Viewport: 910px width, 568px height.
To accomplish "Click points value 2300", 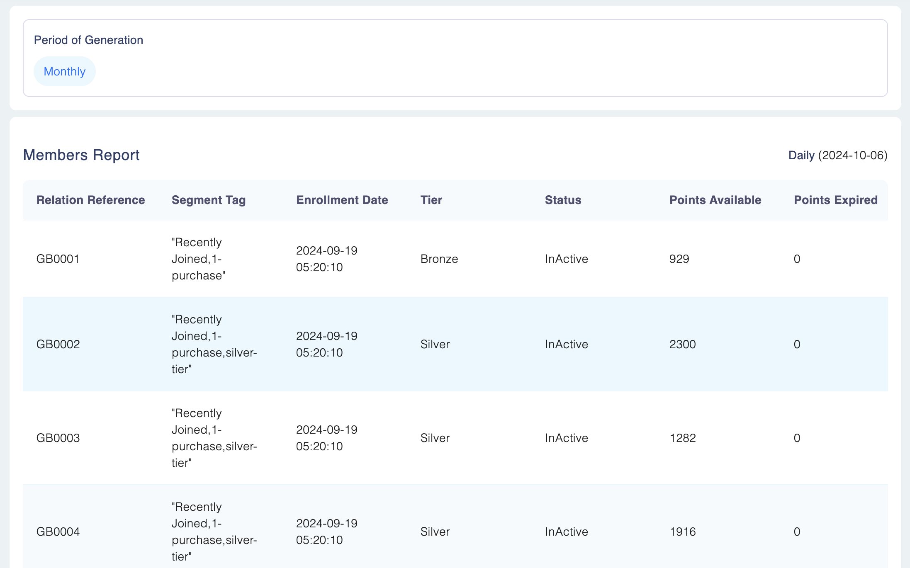I will (x=682, y=344).
